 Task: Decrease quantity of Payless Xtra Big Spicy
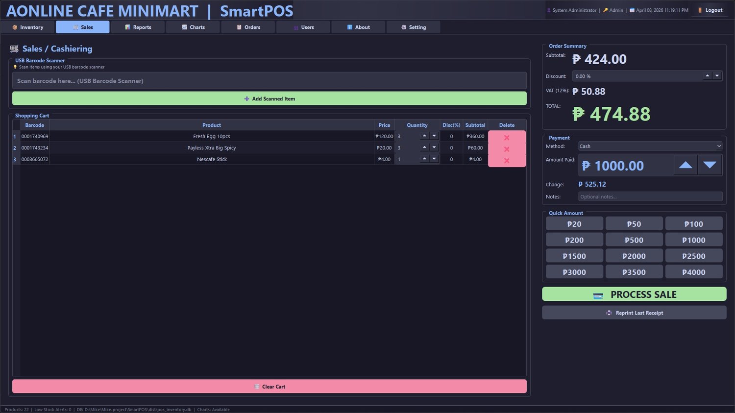[434, 147]
